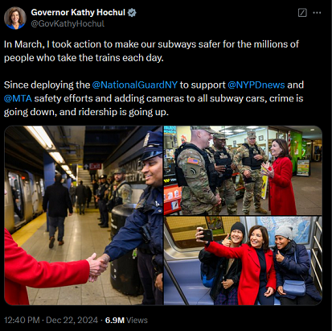Viewport: 332px width, 331px height.
Task: Click the Governor Kathy Hochul display name
Action: 78,12
